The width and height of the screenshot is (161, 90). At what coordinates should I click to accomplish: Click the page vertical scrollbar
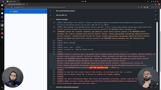point(160,49)
